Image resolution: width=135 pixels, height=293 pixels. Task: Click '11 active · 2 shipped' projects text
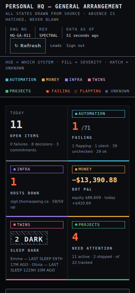point(96,260)
